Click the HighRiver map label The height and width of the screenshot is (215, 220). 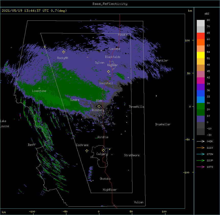pyautogui.click(x=110, y=190)
